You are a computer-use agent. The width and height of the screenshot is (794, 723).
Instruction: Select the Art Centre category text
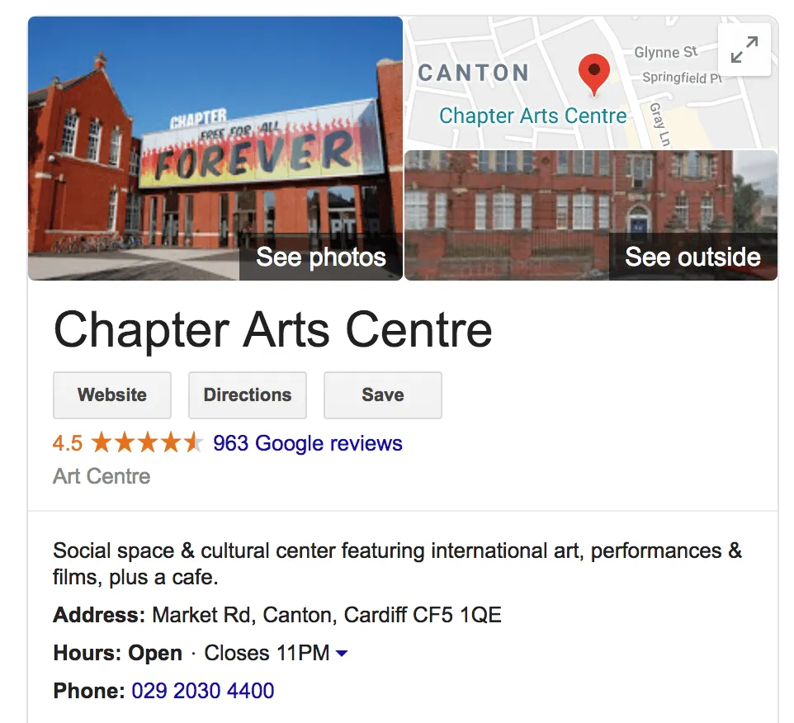pos(101,476)
